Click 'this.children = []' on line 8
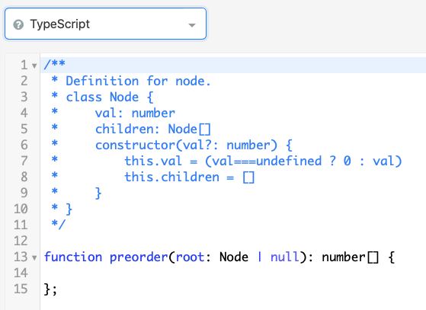This screenshot has height=310, width=426. coord(189,177)
